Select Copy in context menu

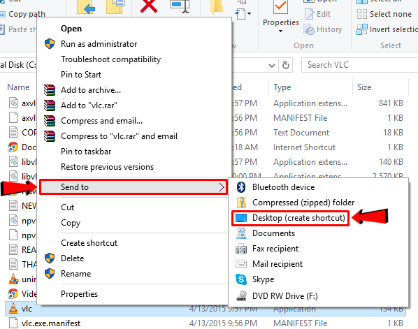tap(71, 223)
